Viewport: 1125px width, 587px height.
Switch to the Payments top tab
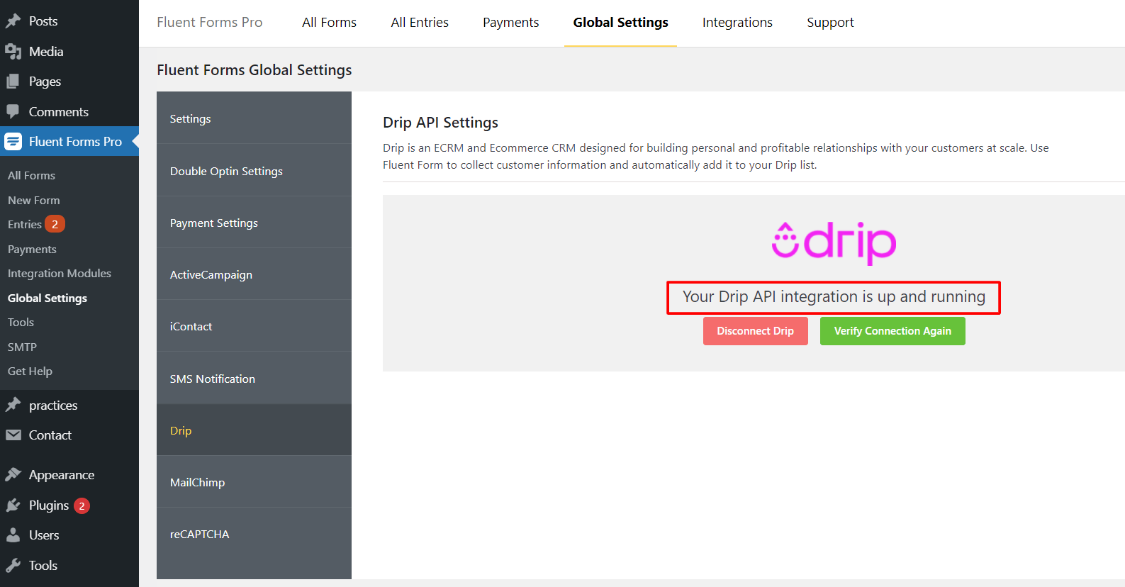[x=511, y=23]
